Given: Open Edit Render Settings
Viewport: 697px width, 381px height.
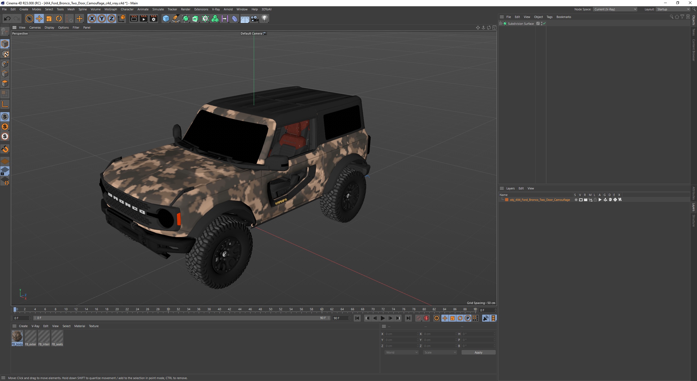Looking at the screenshot, I should point(154,19).
